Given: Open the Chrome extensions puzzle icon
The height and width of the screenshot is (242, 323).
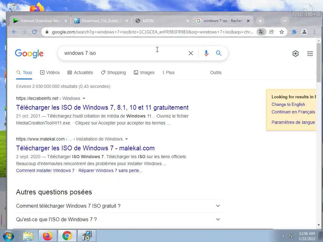Looking at the screenshot, I should [x=294, y=32].
